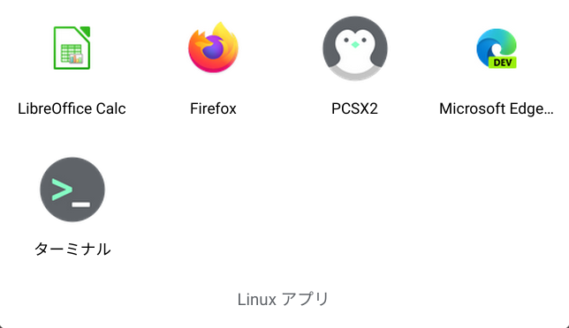Click the white underscore cursor in terminal icon
This screenshot has height=328, width=569.
tap(81, 205)
